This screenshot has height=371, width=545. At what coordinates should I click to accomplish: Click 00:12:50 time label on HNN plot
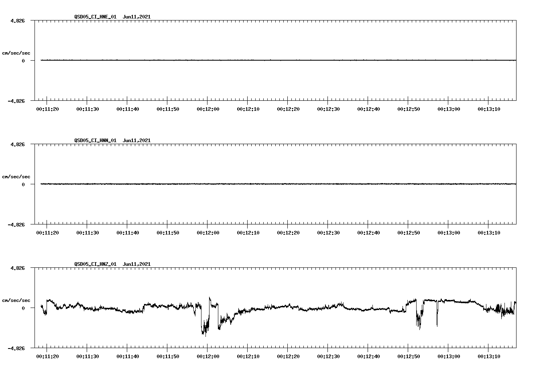pos(409,233)
